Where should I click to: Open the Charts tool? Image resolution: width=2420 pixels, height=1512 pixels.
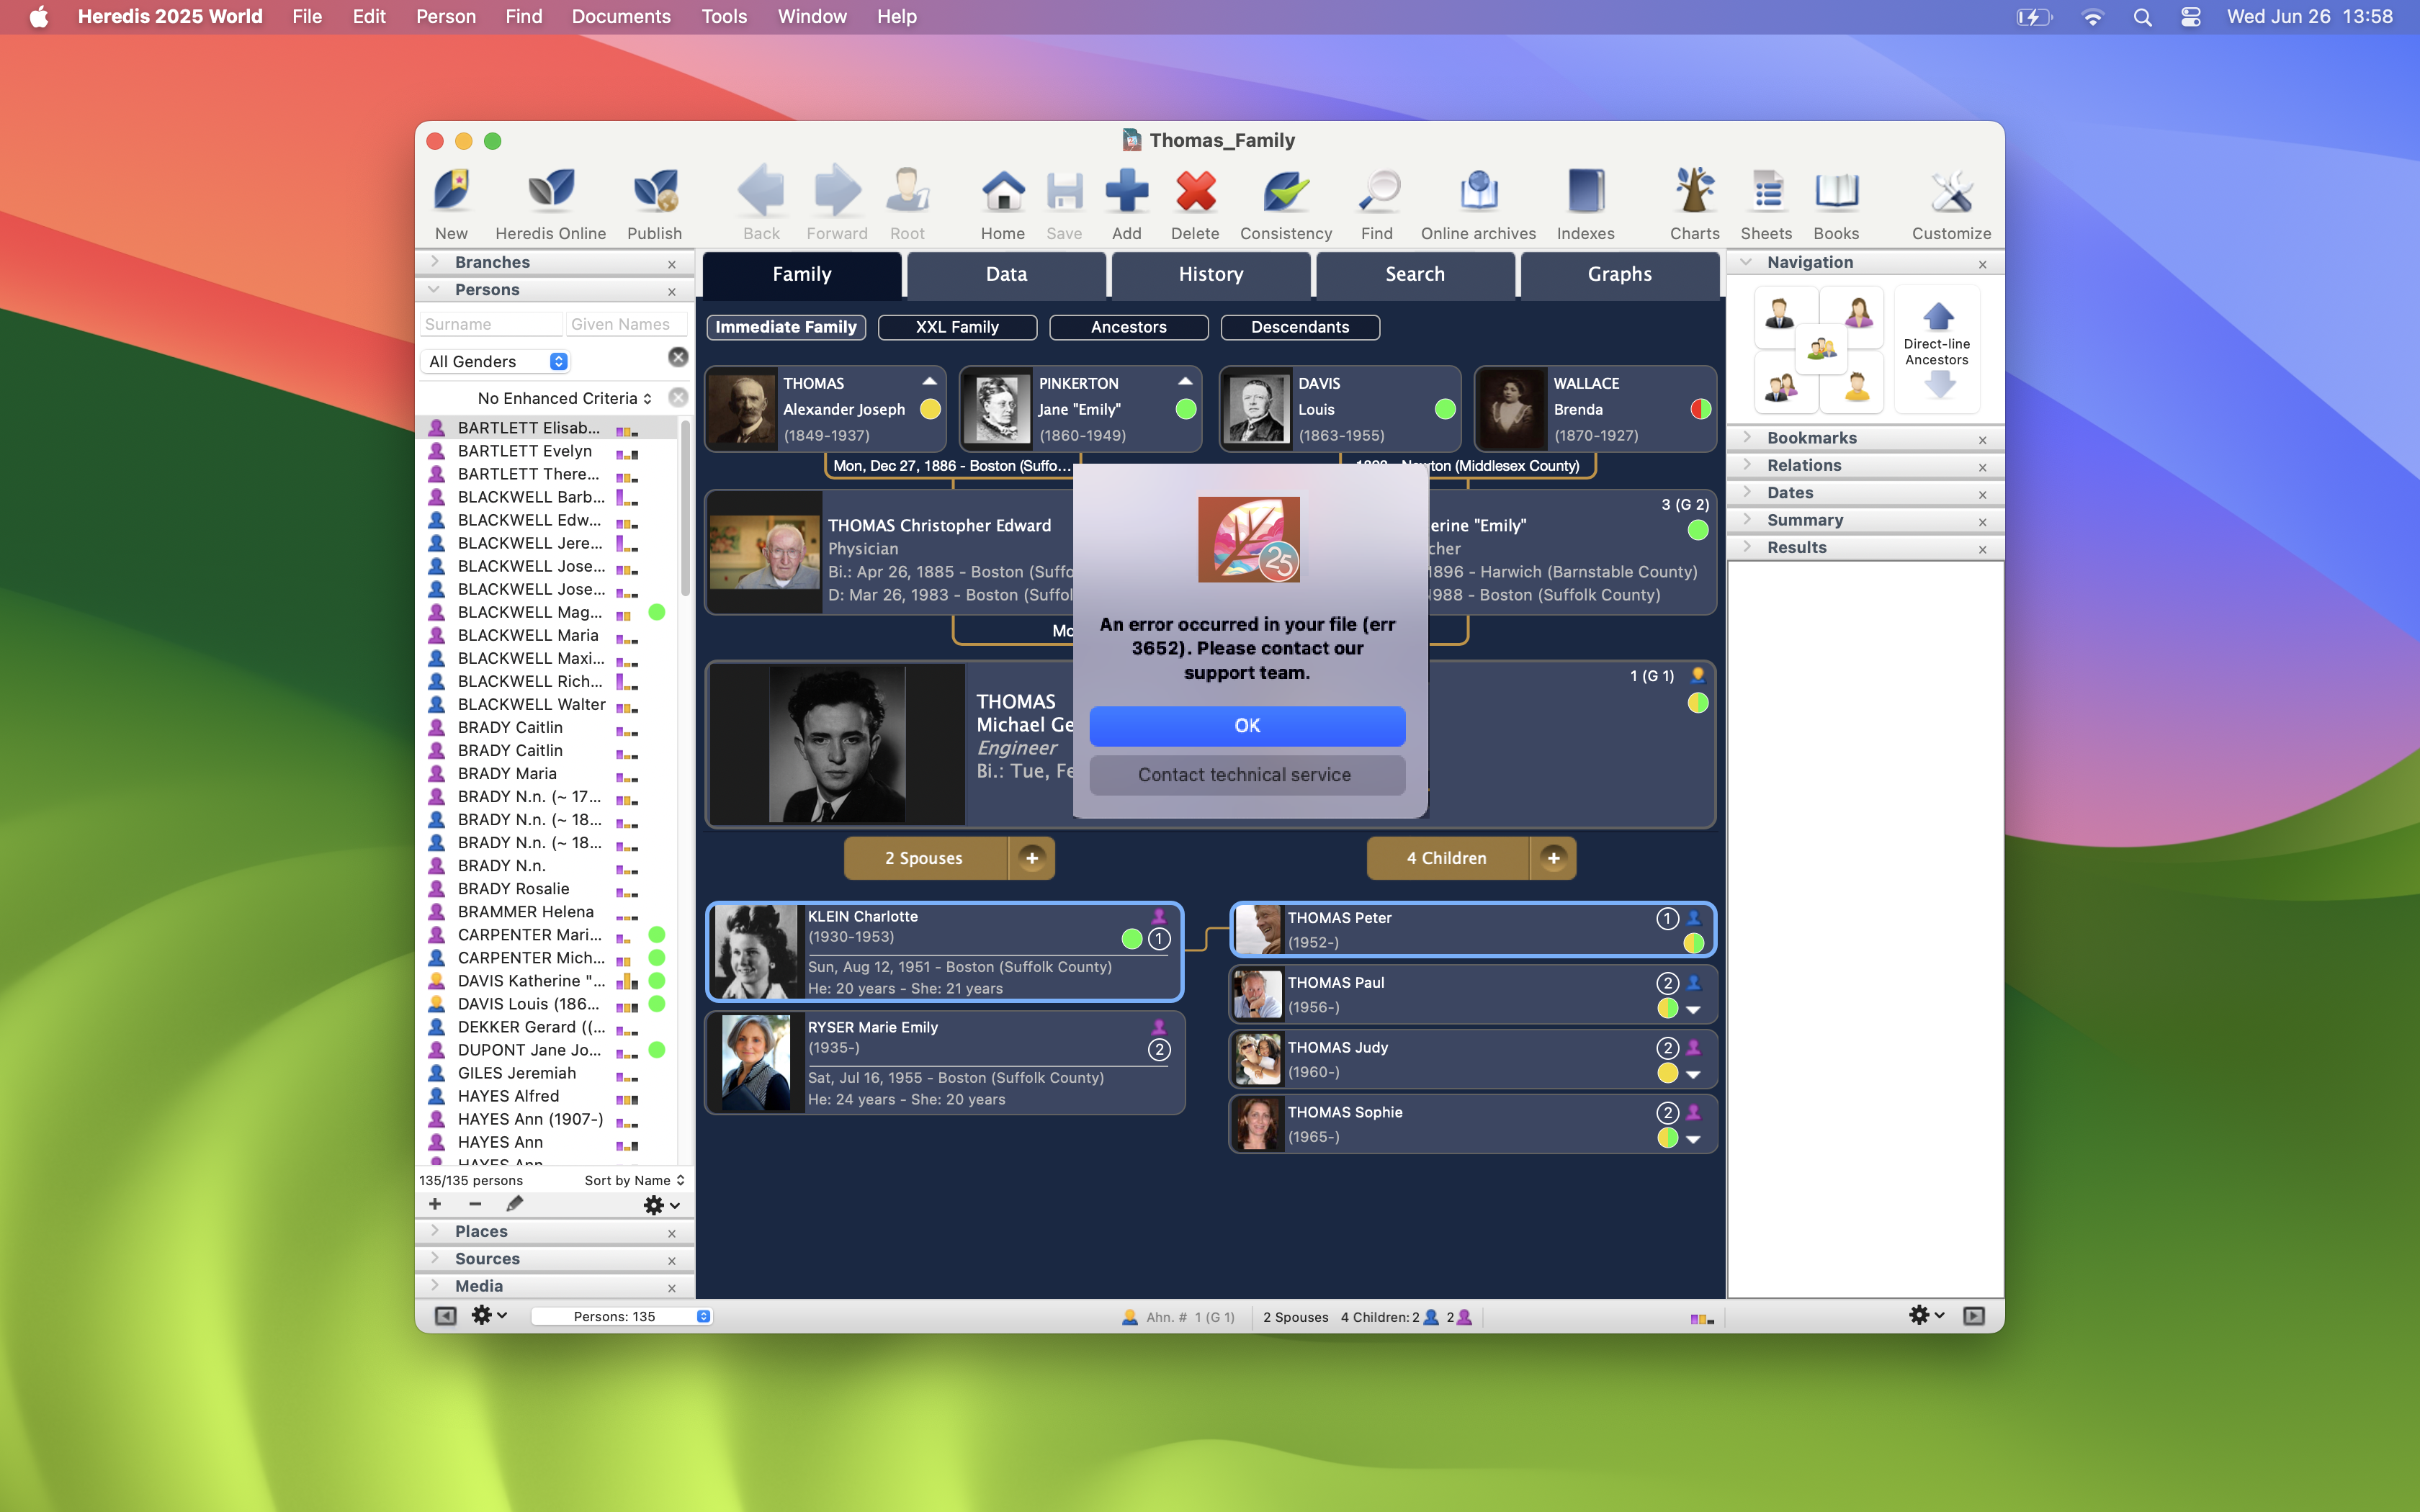pos(1693,200)
